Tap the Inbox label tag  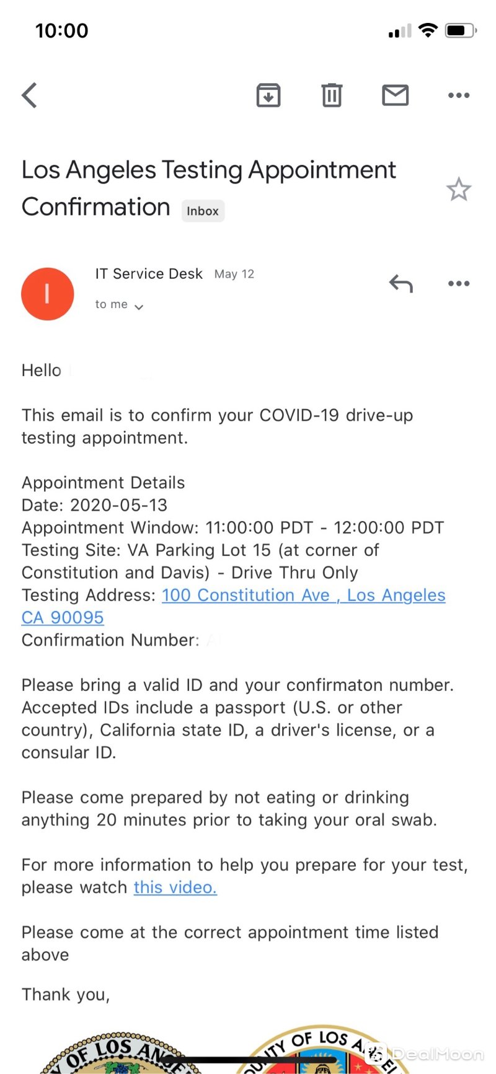pos(203,211)
